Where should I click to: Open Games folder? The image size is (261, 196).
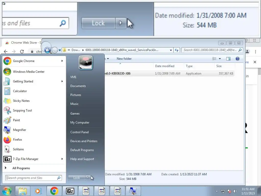coord(75,114)
